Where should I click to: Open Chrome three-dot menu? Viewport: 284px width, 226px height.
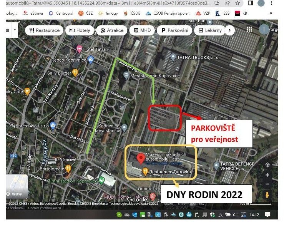(x=271, y=3)
